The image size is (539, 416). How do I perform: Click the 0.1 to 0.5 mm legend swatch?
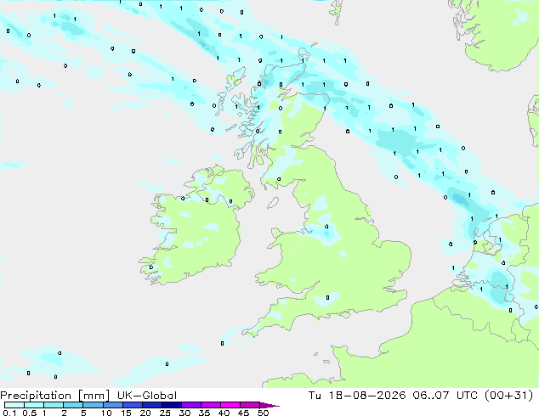tap(14, 405)
